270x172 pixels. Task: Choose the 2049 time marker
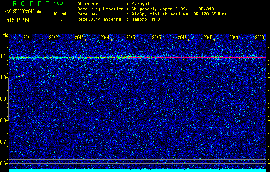coord(234,37)
